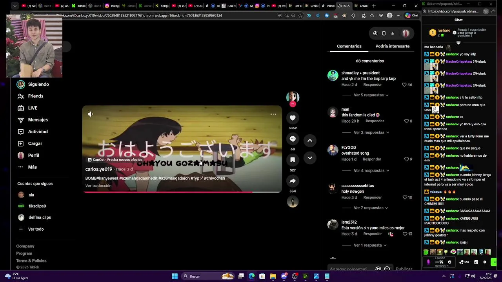Open Kick chat shop icon
Viewport: 502px width, 282px height.
click(x=476, y=262)
